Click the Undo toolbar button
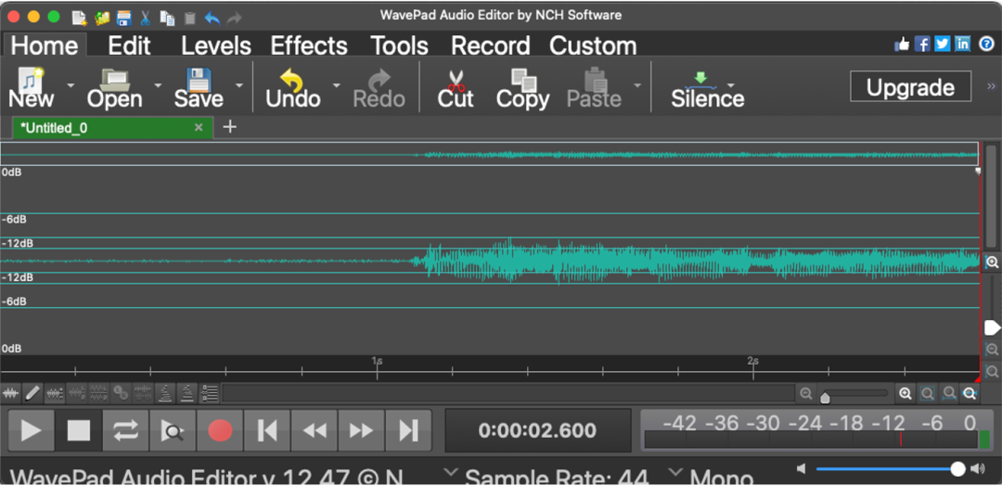The height and width of the screenshot is (486, 1002). point(292,87)
